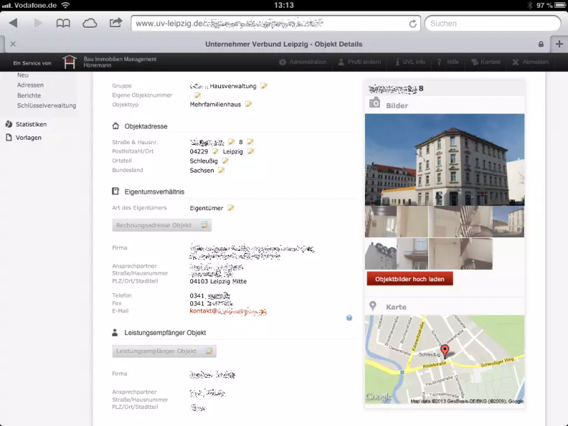Click the Rechnungsadresse Objekt button

tap(162, 225)
